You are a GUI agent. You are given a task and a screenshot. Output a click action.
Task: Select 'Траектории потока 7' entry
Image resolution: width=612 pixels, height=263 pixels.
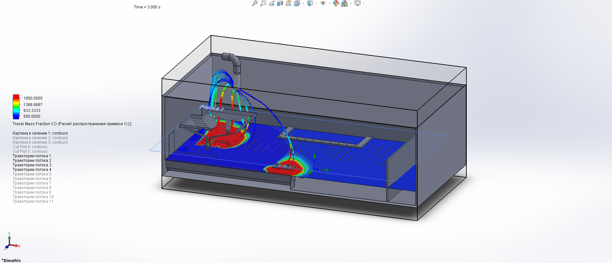click(x=32, y=183)
